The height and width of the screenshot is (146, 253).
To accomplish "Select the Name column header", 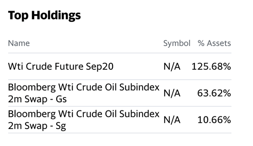I will pyautogui.click(x=19, y=43).
